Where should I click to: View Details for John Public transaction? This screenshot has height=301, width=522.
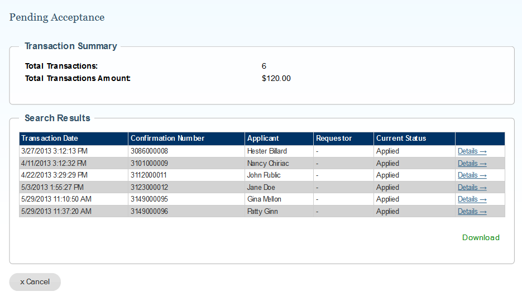pos(472,175)
